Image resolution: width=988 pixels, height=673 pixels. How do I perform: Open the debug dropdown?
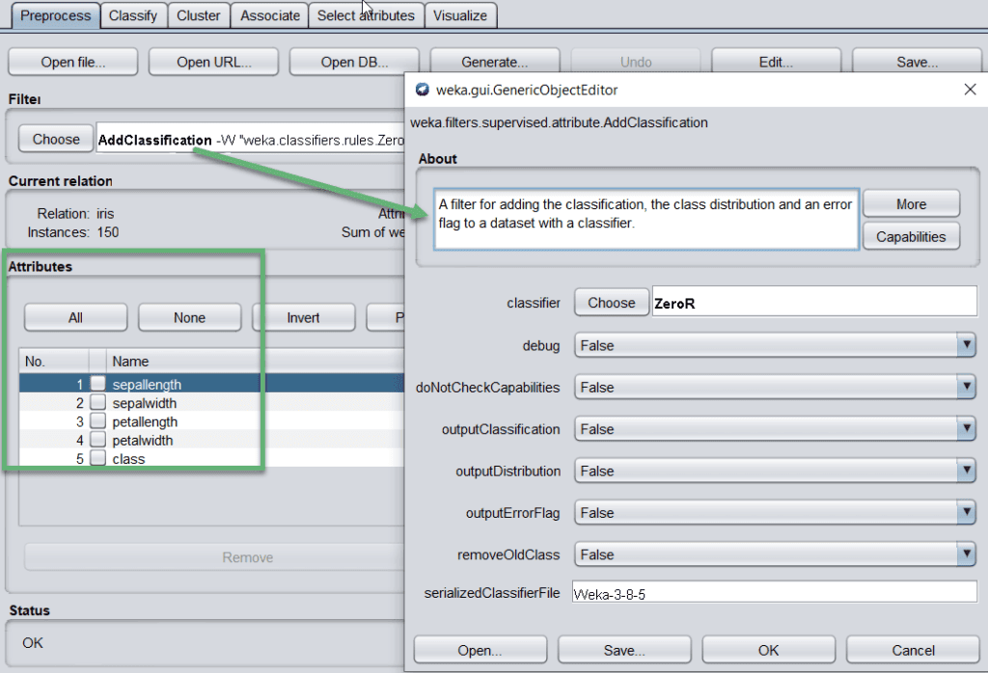[x=966, y=345]
